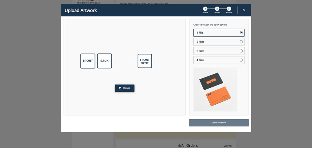This screenshot has height=148, width=312.
Task: Select the FRONT SPOT placeholder box
Action: pyautogui.click(x=145, y=61)
